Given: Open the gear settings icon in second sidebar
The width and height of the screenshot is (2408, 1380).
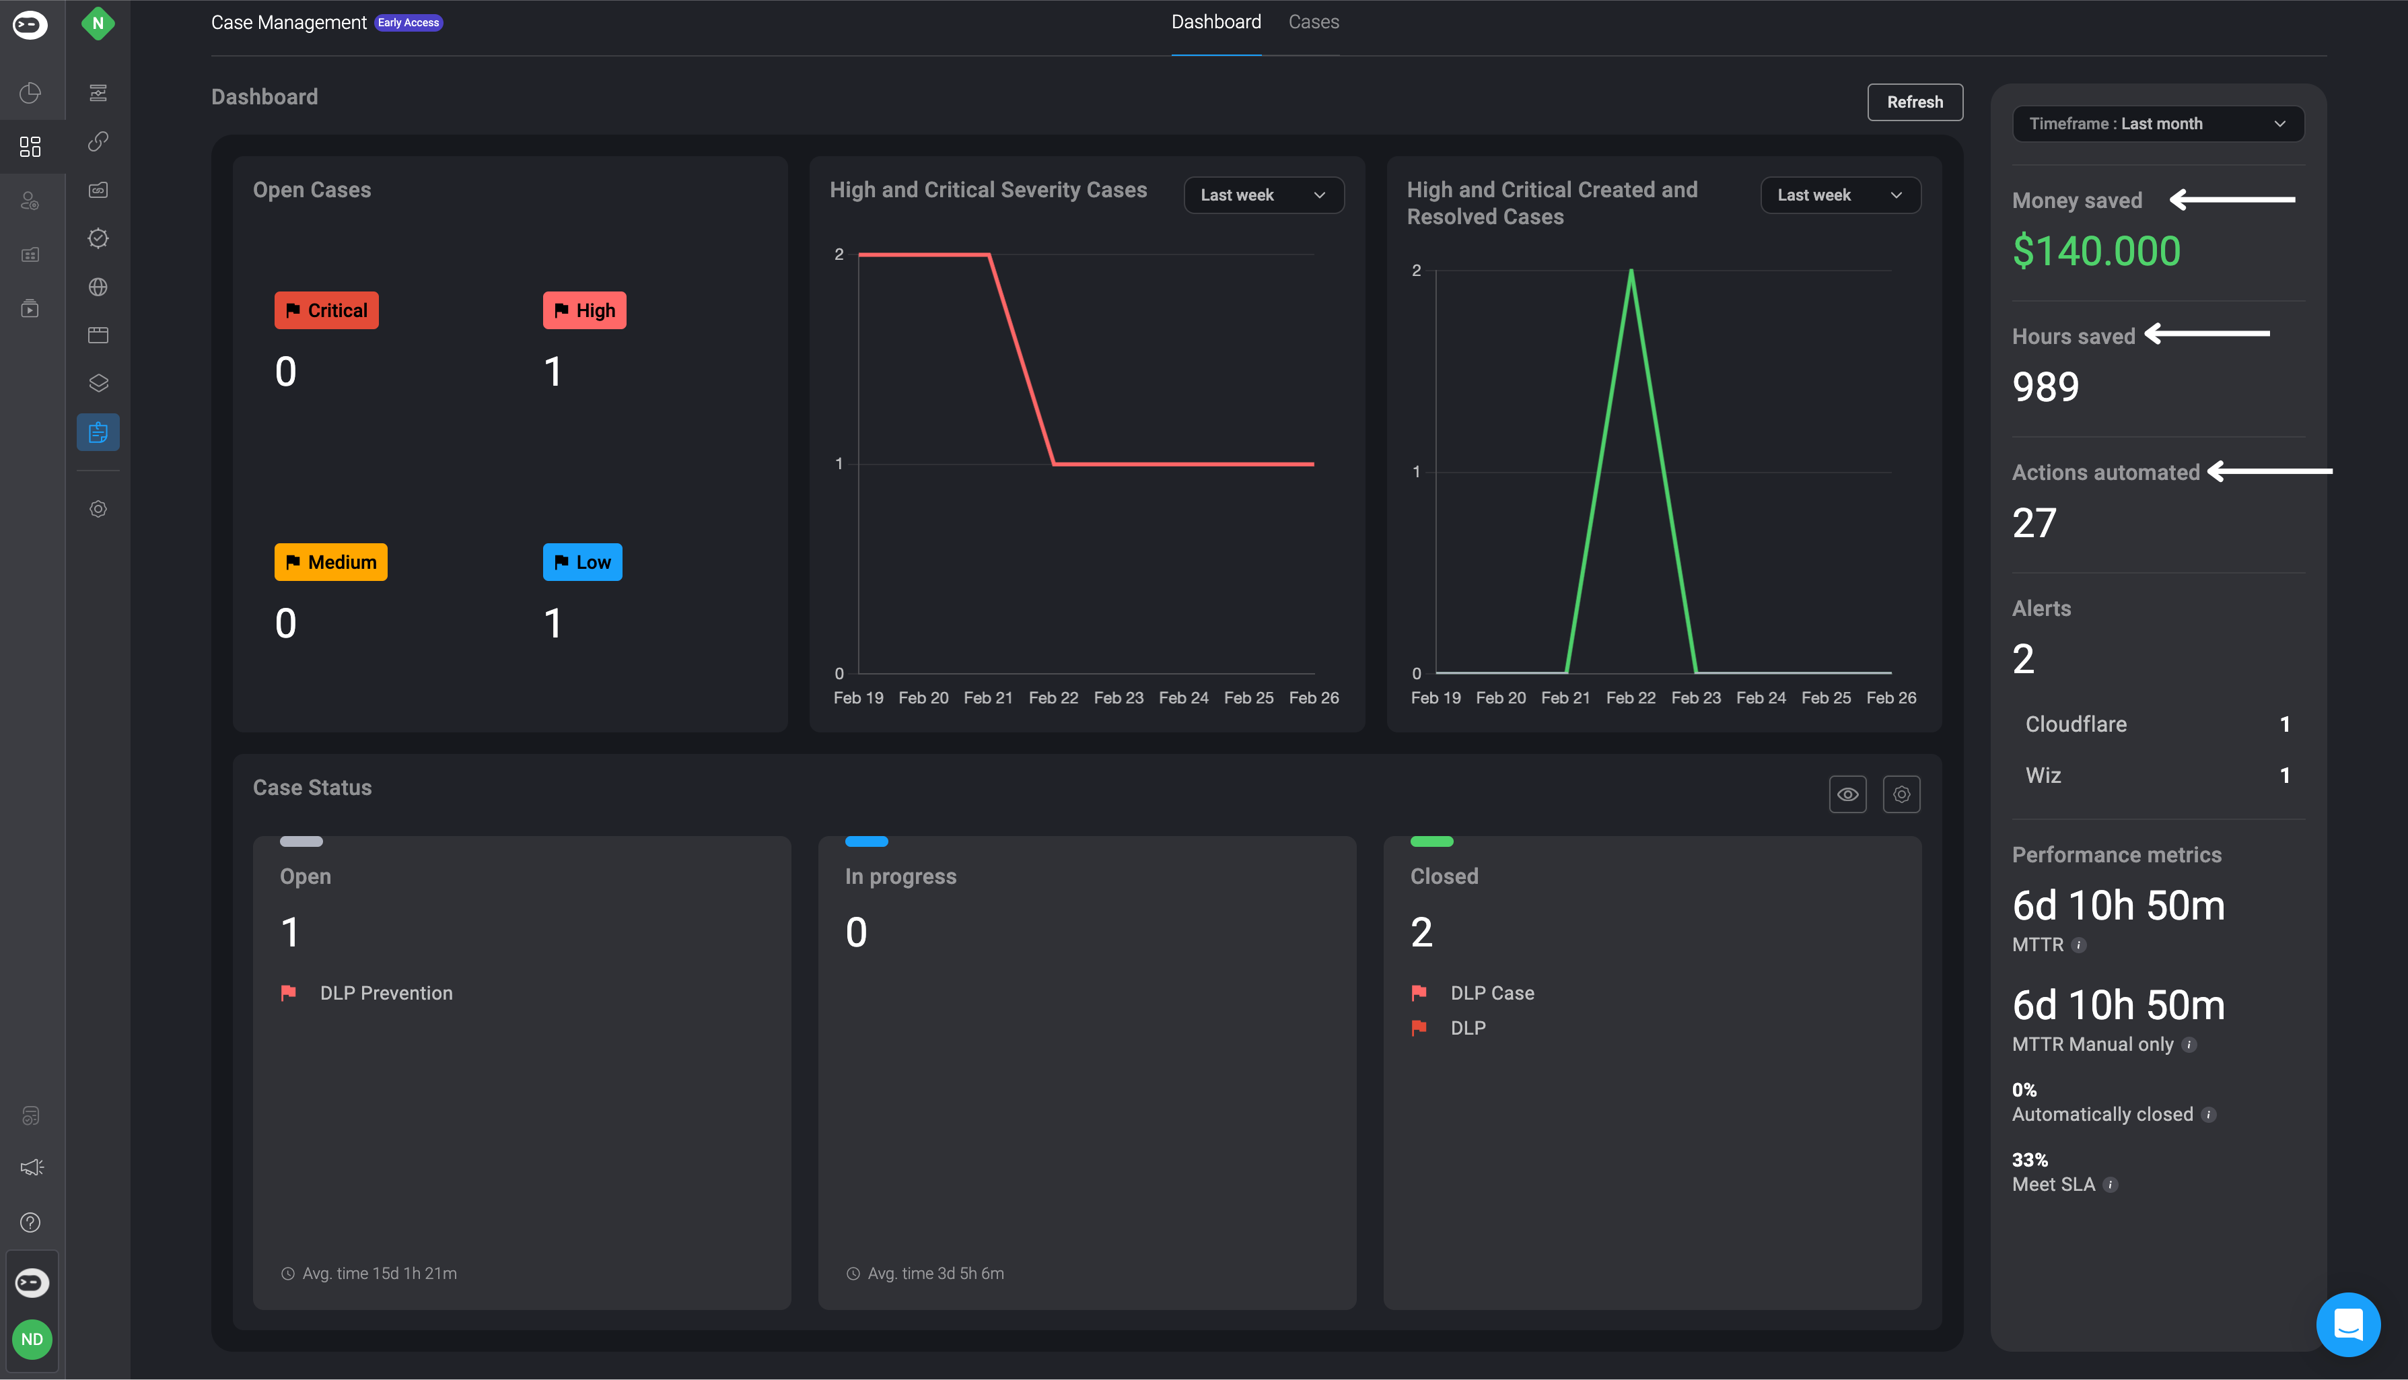Looking at the screenshot, I should (98, 509).
